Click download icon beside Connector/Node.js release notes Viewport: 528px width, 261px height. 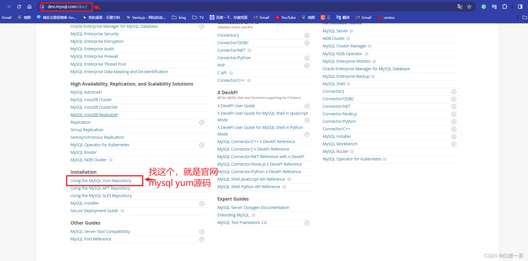pos(454,114)
